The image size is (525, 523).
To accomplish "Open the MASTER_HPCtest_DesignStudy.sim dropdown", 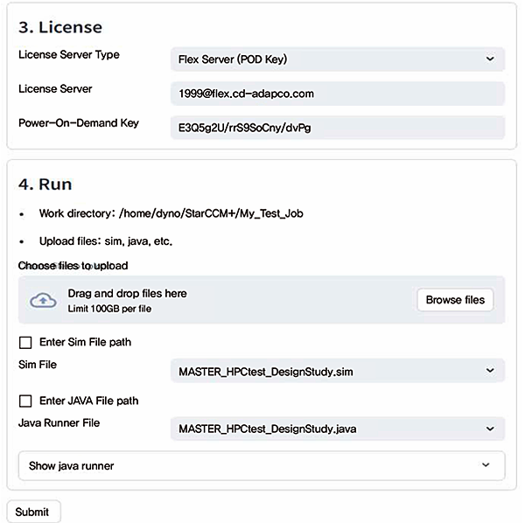I will point(337,371).
